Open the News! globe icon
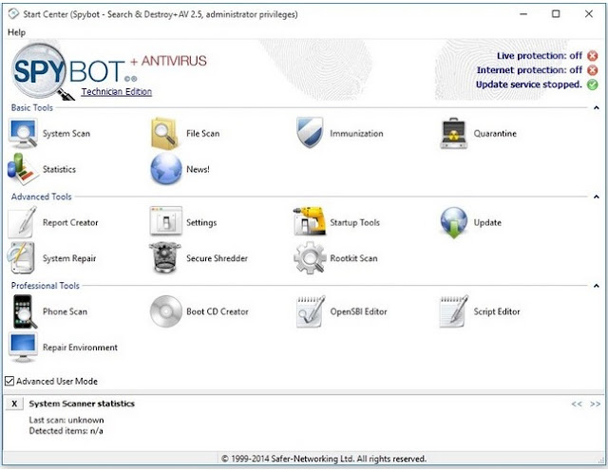 coord(166,169)
